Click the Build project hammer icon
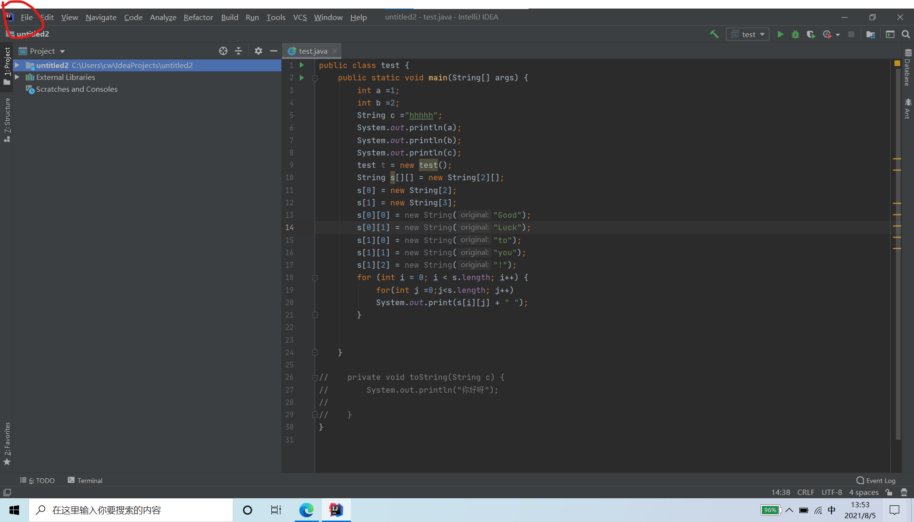 tap(714, 34)
